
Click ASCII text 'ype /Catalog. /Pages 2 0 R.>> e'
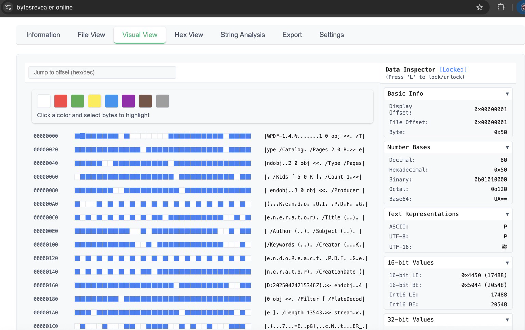314,150
